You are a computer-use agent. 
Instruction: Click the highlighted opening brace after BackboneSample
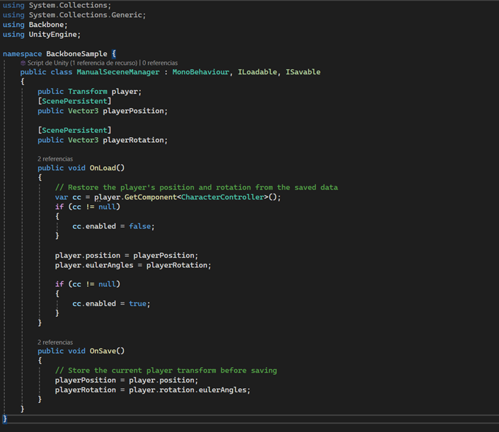point(114,54)
